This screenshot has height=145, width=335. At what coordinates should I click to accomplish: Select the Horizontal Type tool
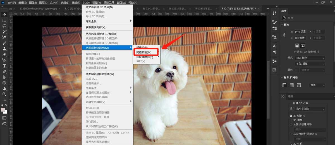point(4,66)
